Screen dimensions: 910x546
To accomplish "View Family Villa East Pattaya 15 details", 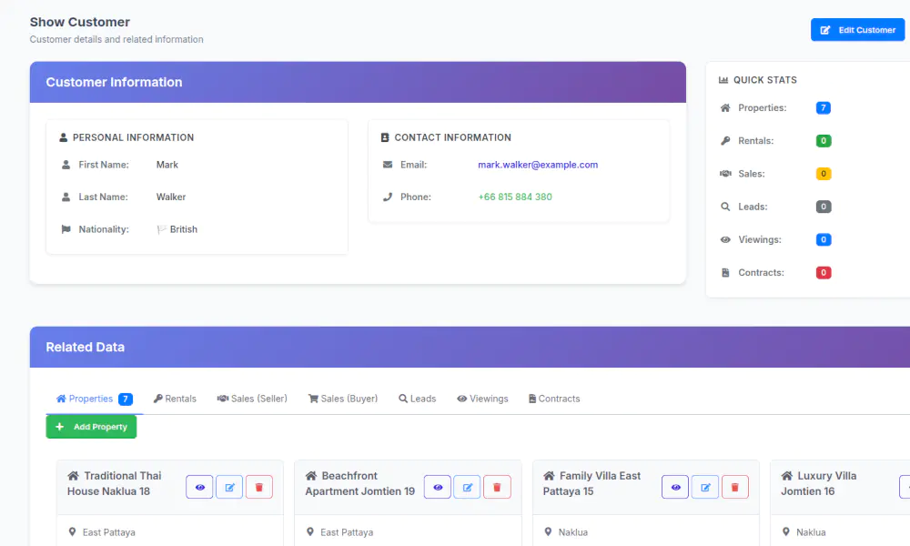I will tap(675, 487).
